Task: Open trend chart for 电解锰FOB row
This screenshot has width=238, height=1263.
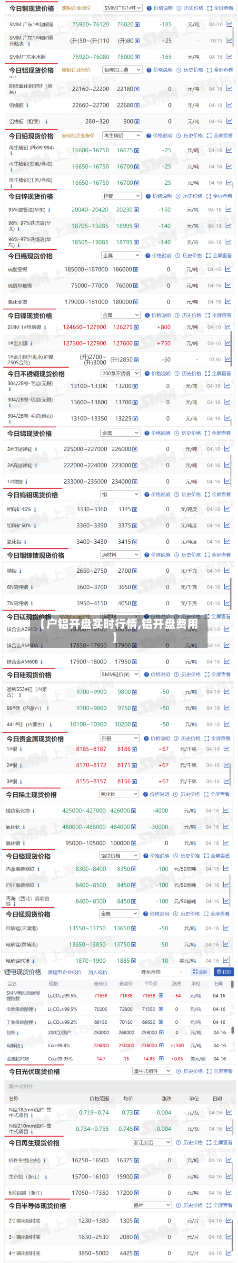Action: pyautogui.click(x=226, y=960)
